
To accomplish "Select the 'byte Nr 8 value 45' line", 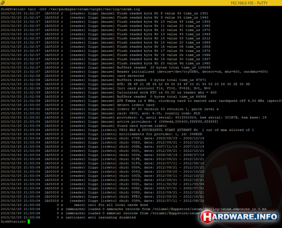I will 104,13.
